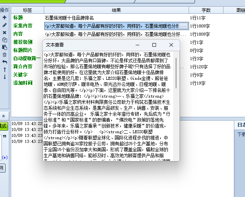Click the green 模式 button at left
Viewport: 245px width, 197px height.
click(x=4, y=126)
